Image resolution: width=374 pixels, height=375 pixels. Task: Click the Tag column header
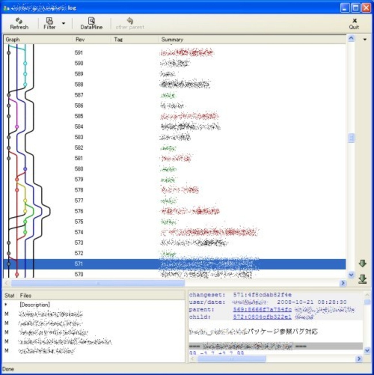tap(135, 39)
